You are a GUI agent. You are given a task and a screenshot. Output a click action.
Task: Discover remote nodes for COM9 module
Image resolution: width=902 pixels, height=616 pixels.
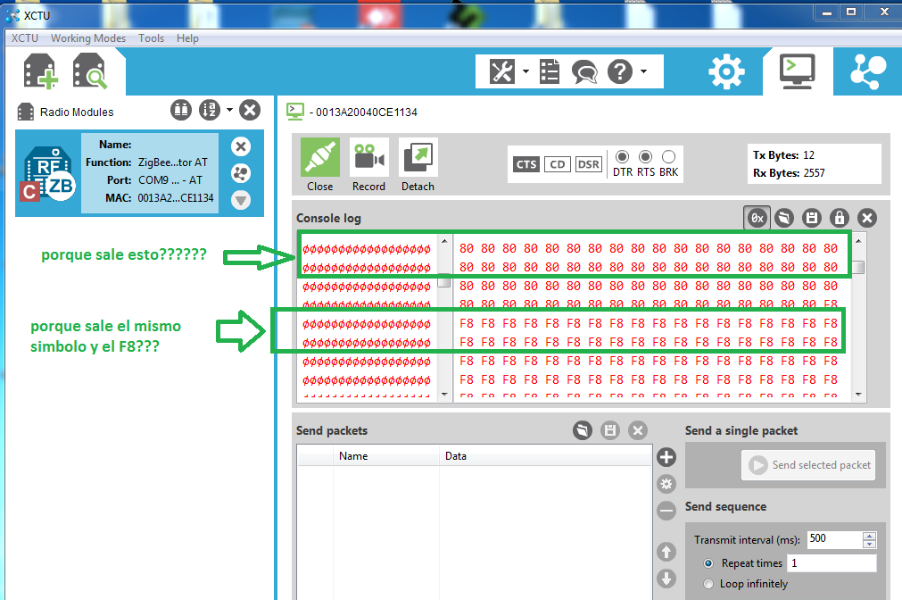click(x=241, y=172)
